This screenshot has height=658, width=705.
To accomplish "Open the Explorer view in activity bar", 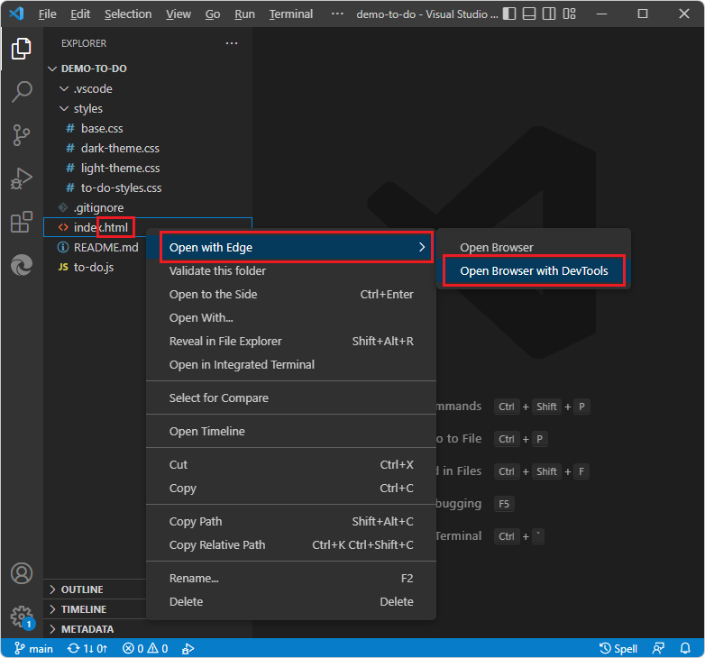I will pos(21,49).
